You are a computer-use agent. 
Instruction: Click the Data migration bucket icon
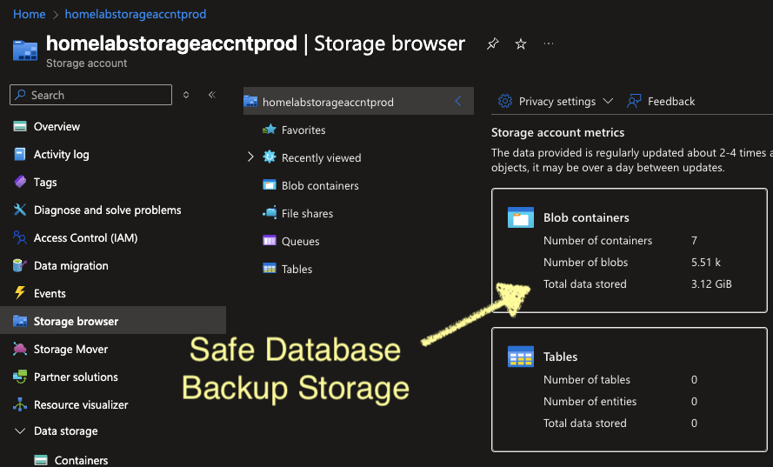pos(20,265)
